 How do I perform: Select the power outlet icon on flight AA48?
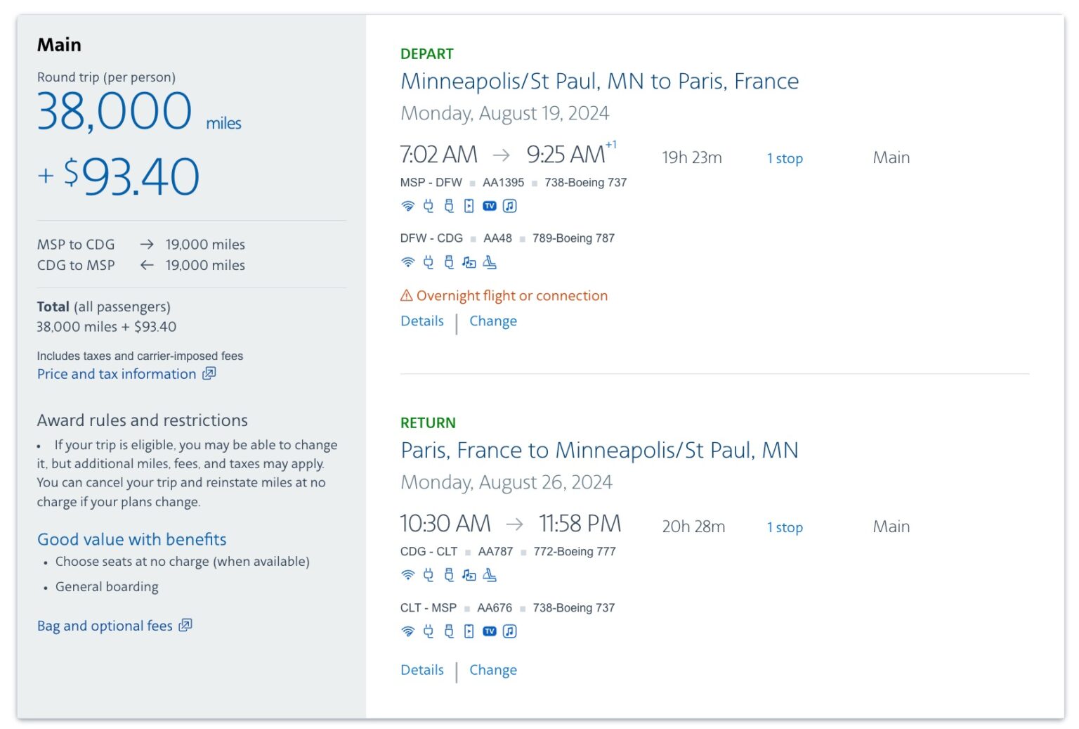(428, 262)
